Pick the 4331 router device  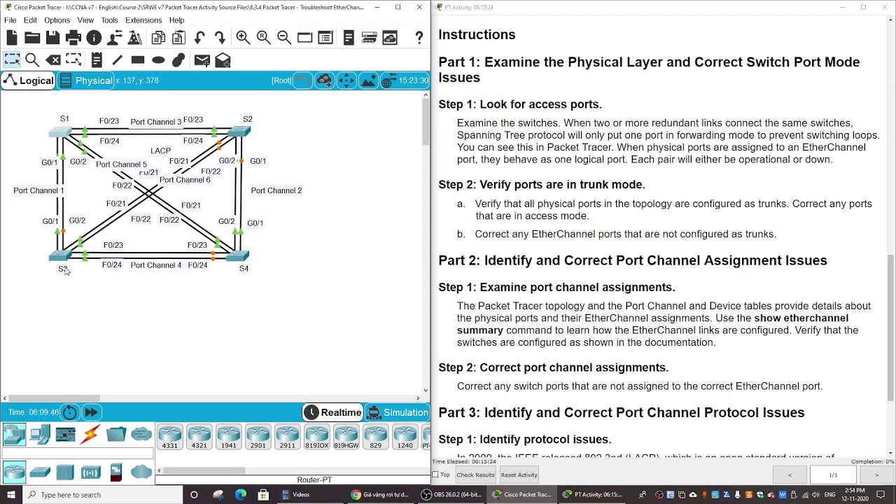point(169,437)
